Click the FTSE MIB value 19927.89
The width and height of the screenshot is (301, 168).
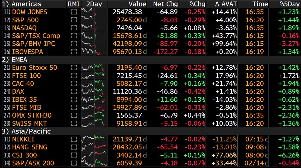coord(127,107)
